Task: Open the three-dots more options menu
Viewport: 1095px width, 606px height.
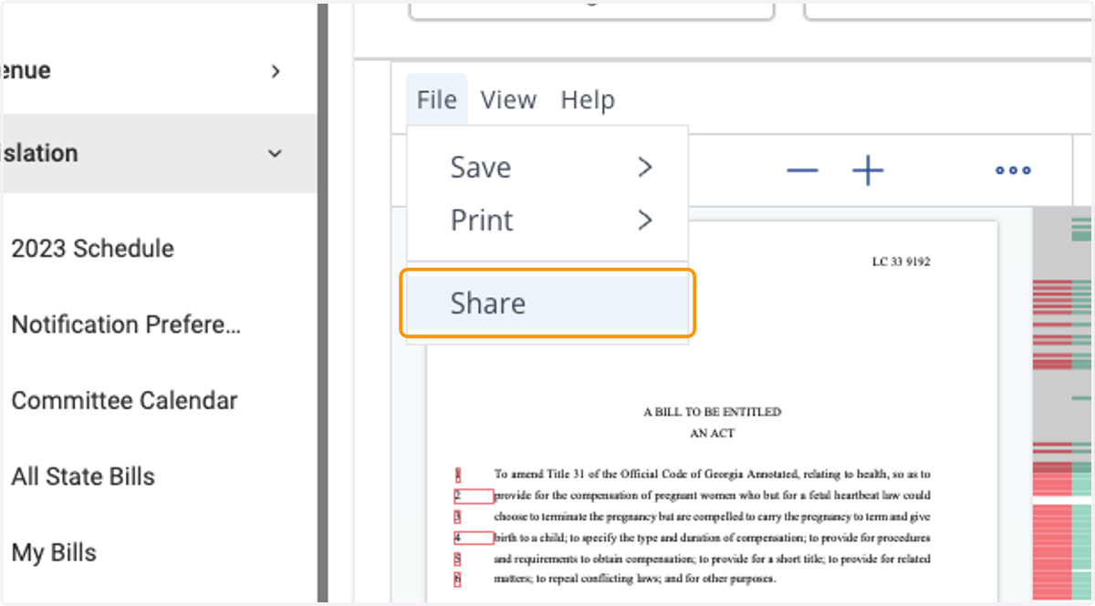Action: 1013,170
